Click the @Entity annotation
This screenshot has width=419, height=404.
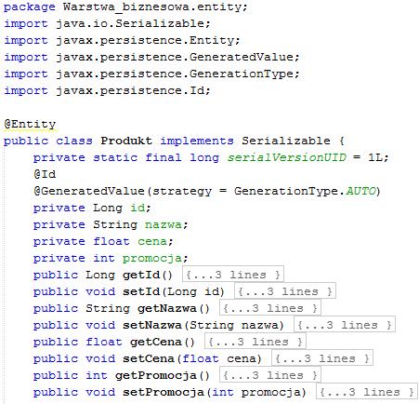click(x=30, y=124)
